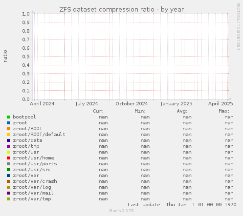Click the Min: column header
The image size is (243, 216).
click(140, 111)
